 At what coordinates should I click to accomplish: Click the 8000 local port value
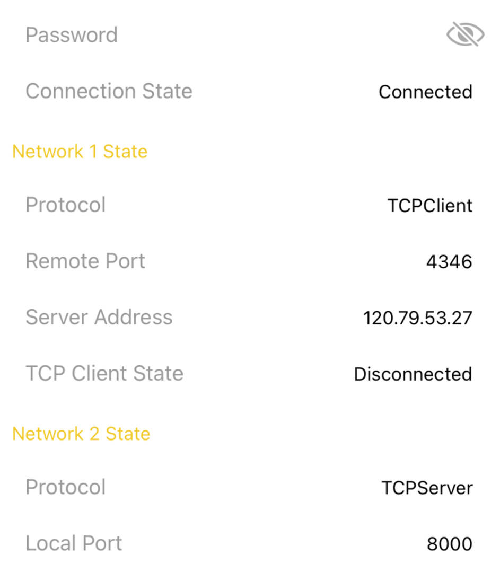[450, 544]
